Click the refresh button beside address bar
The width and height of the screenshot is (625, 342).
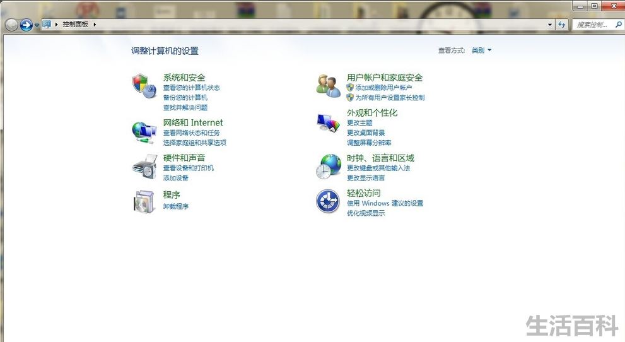562,25
